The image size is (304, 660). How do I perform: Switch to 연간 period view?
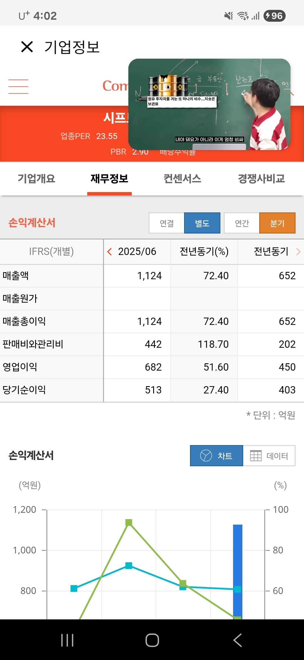pyautogui.click(x=242, y=223)
